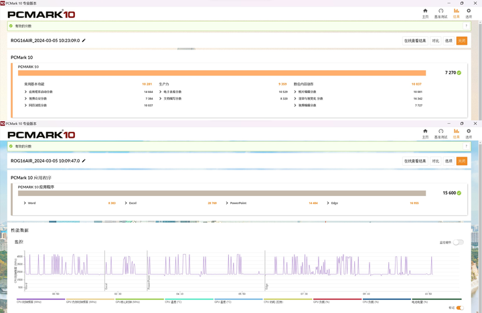Select CPU 负载 dark blue legend
Viewport: 482px width, 313px height.
(387, 301)
